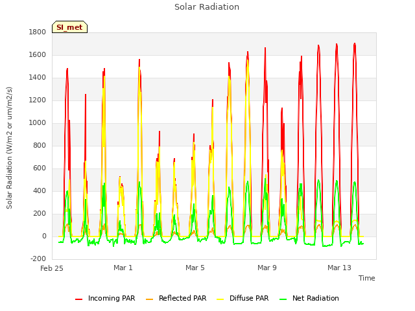Toggle the Net Radiation legend entry

pos(309,298)
